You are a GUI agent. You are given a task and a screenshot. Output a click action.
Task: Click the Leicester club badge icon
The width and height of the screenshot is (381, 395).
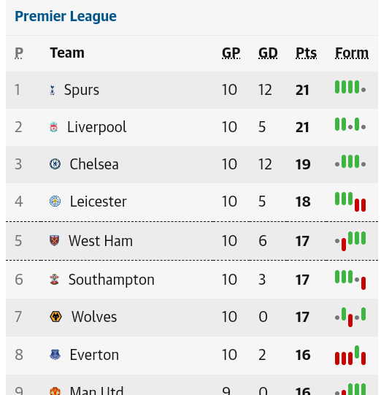[x=55, y=202]
